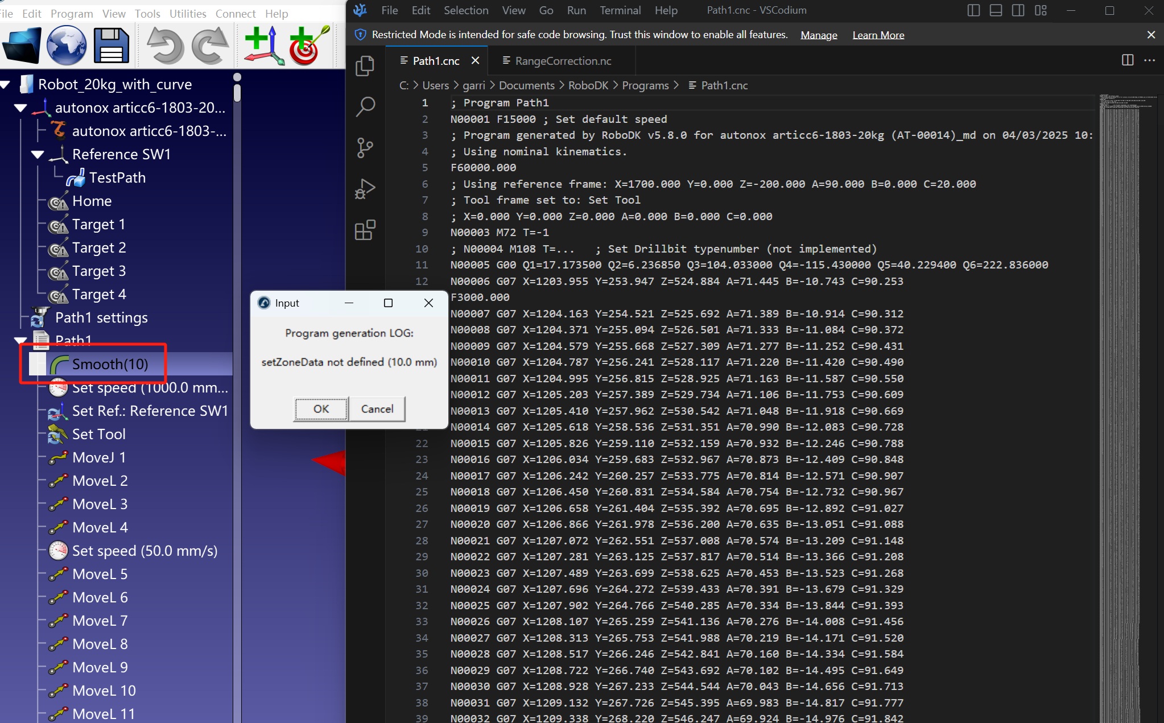Open the Utilities menu in RoboDK

click(x=188, y=14)
